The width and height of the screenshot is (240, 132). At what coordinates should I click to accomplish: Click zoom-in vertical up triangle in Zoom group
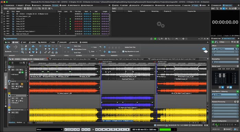(x=33, y=46)
